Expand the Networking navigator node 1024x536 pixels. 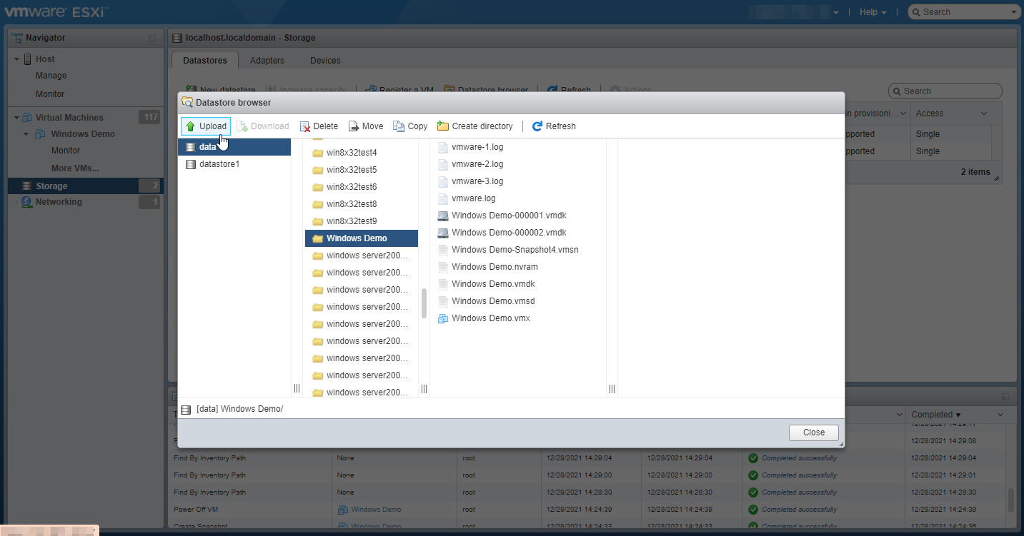(x=16, y=203)
